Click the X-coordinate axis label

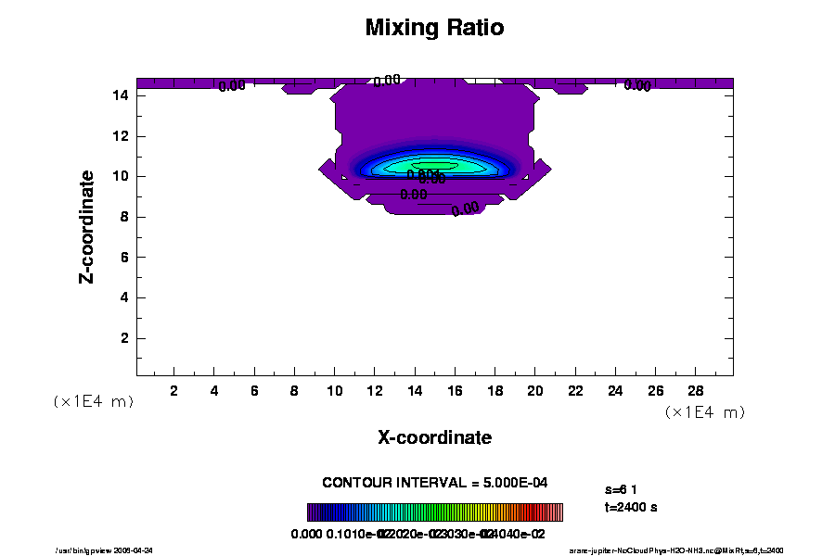point(434,437)
